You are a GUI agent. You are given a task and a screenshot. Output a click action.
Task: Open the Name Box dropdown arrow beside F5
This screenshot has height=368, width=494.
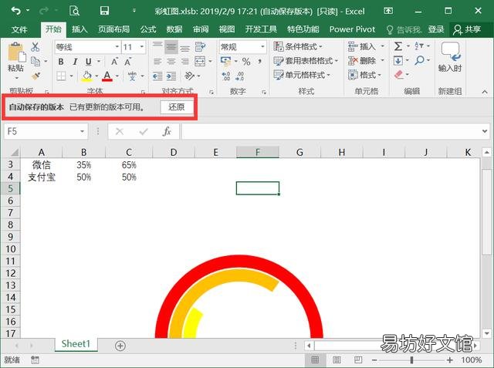pos(82,131)
